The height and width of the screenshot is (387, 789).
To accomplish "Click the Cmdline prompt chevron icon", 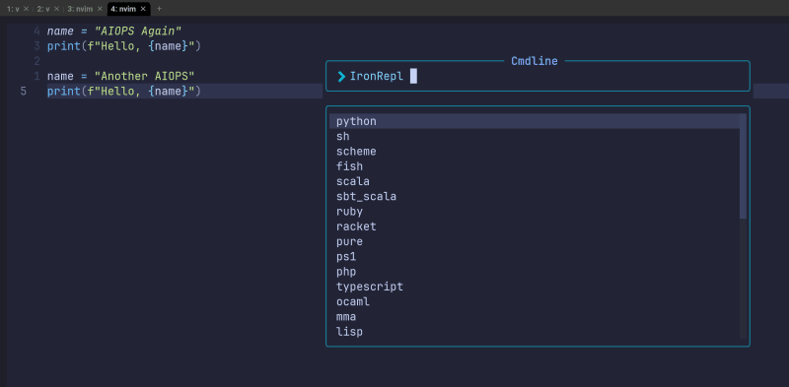I will pos(341,77).
